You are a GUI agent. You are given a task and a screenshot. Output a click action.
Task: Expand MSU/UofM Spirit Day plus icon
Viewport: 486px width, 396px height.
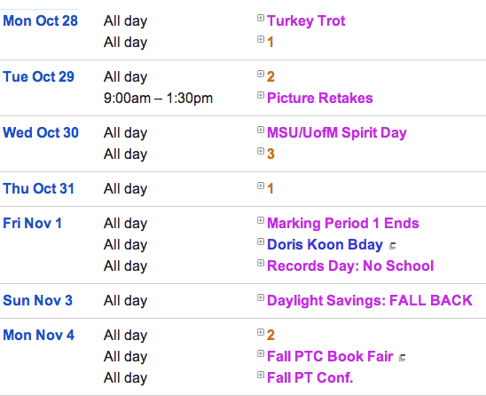pos(261,130)
